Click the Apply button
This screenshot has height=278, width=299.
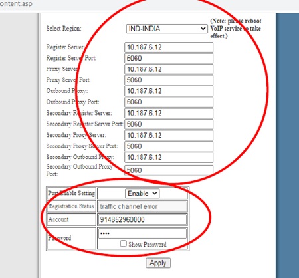(x=158, y=263)
